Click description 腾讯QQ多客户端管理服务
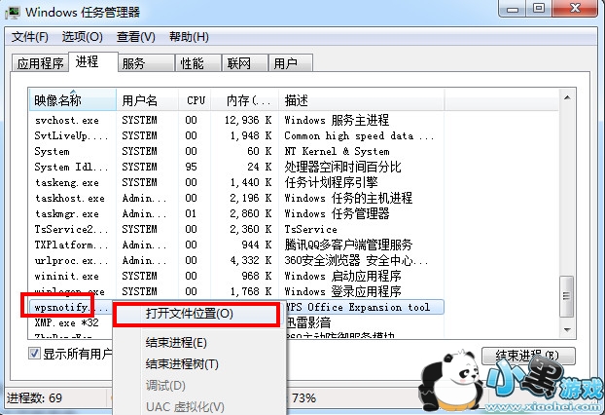The width and height of the screenshot is (605, 415). tap(348, 245)
